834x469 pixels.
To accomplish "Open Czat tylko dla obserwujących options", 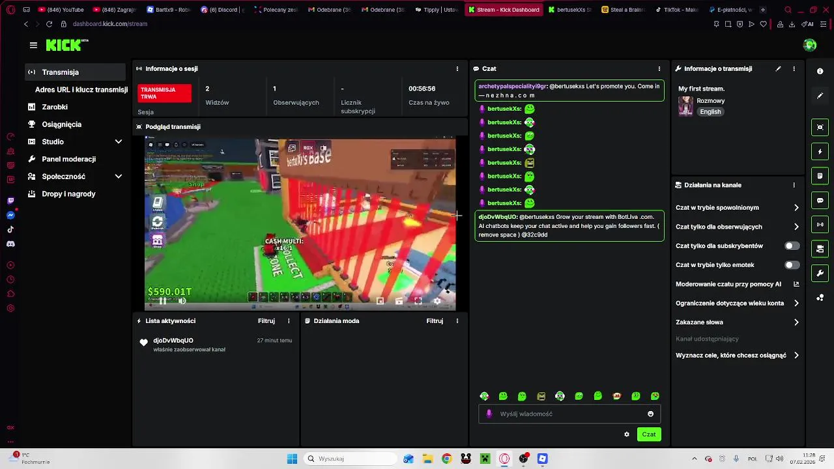I will coord(737,227).
